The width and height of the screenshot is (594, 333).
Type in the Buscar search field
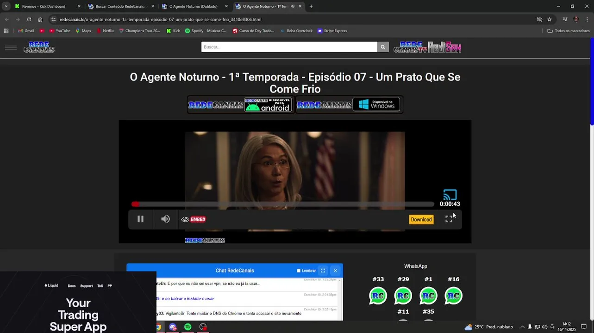(x=289, y=47)
